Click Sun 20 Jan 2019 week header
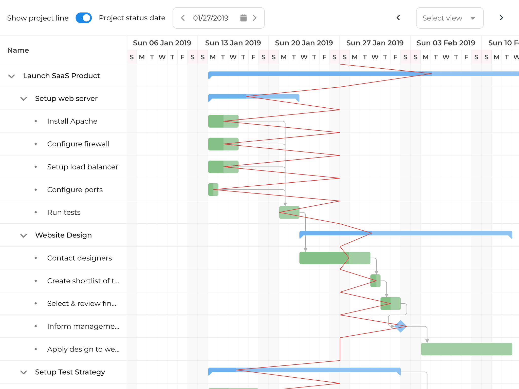 (304, 43)
